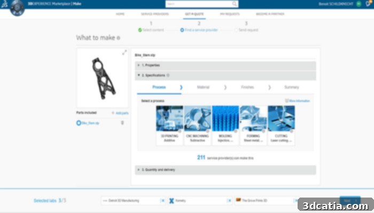The image size is (374, 213).
Task: Open the SERVICE PROVIDERS menu item
Action: tap(155, 14)
